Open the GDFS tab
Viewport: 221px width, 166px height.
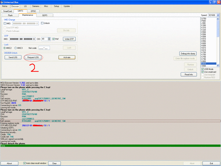pyautogui.click(x=45, y=15)
